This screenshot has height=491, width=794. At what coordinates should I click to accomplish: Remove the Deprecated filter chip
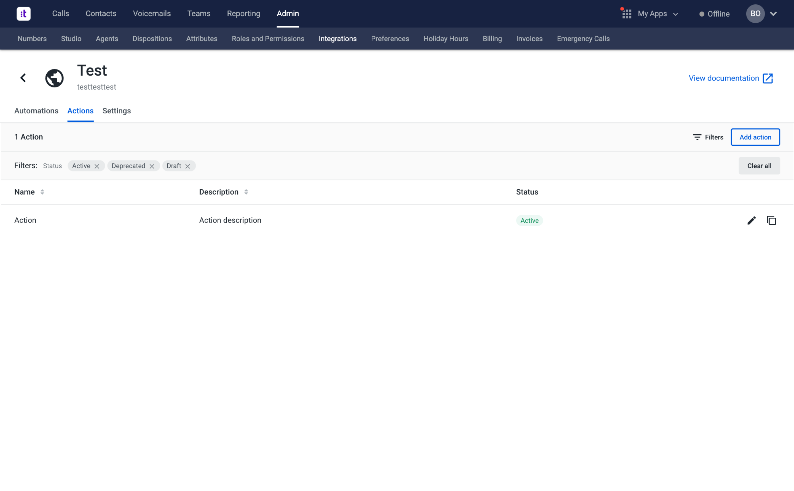tap(152, 166)
